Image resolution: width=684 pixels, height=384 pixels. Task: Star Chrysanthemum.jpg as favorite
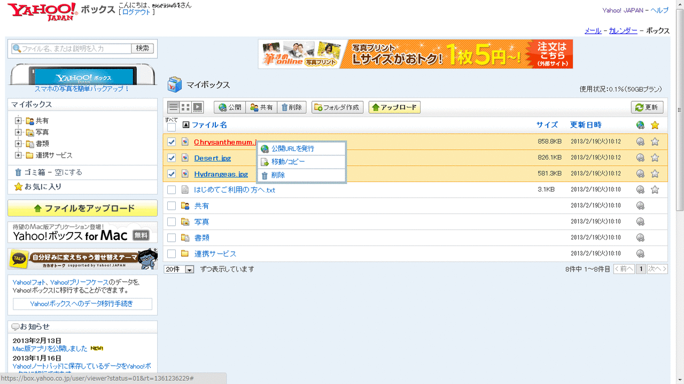pyautogui.click(x=655, y=142)
